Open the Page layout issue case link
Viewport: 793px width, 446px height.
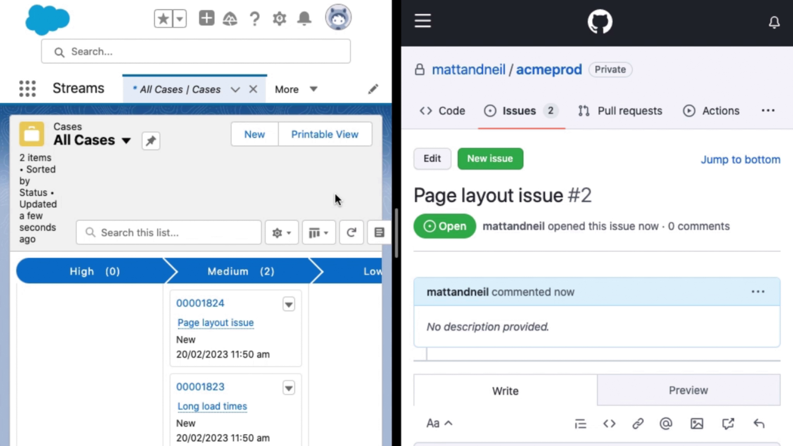tap(215, 323)
